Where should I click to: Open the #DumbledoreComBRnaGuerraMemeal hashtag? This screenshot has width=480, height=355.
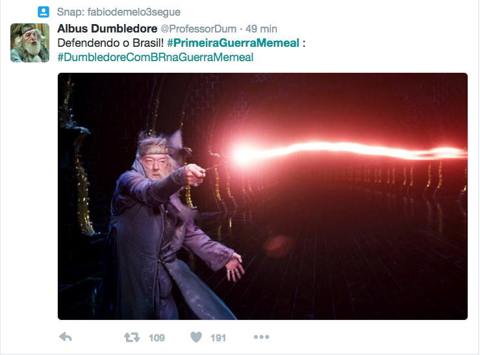coord(155,57)
